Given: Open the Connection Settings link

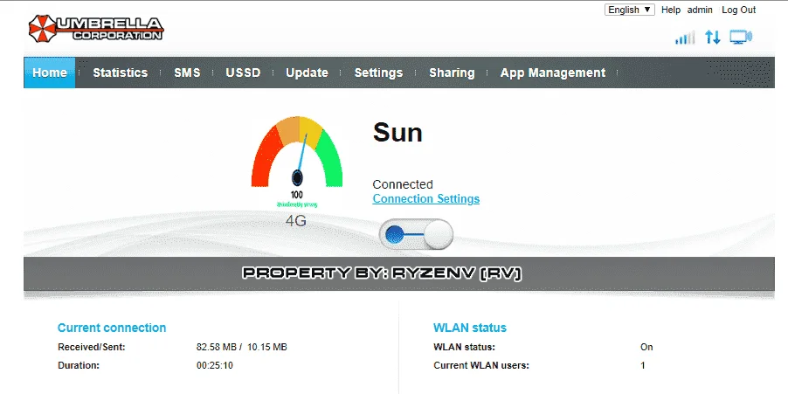Looking at the screenshot, I should coord(425,198).
